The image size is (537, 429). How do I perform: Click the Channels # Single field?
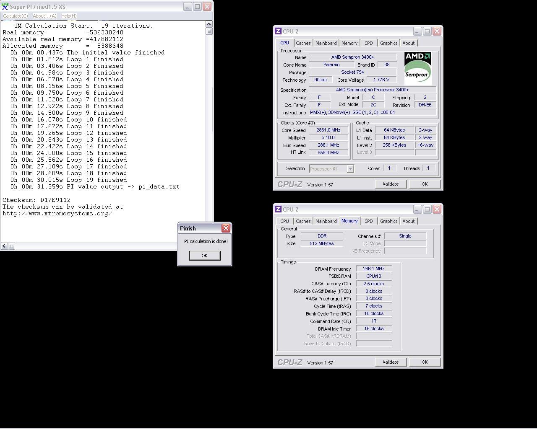(405, 236)
